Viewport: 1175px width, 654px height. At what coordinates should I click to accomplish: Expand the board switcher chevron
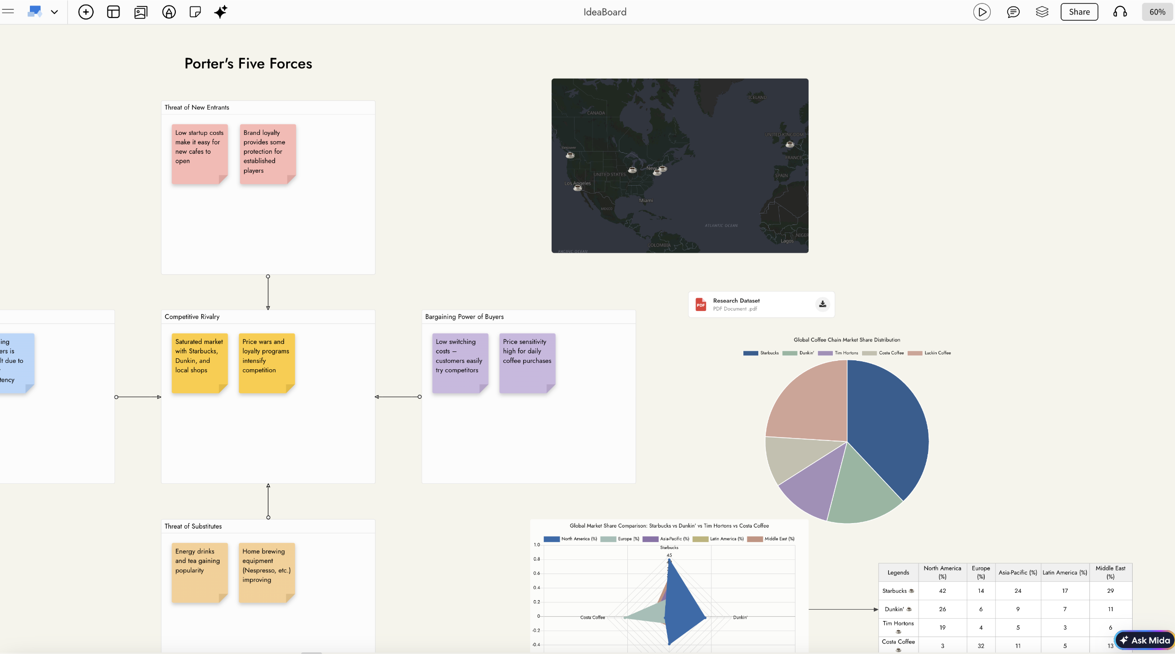click(54, 12)
